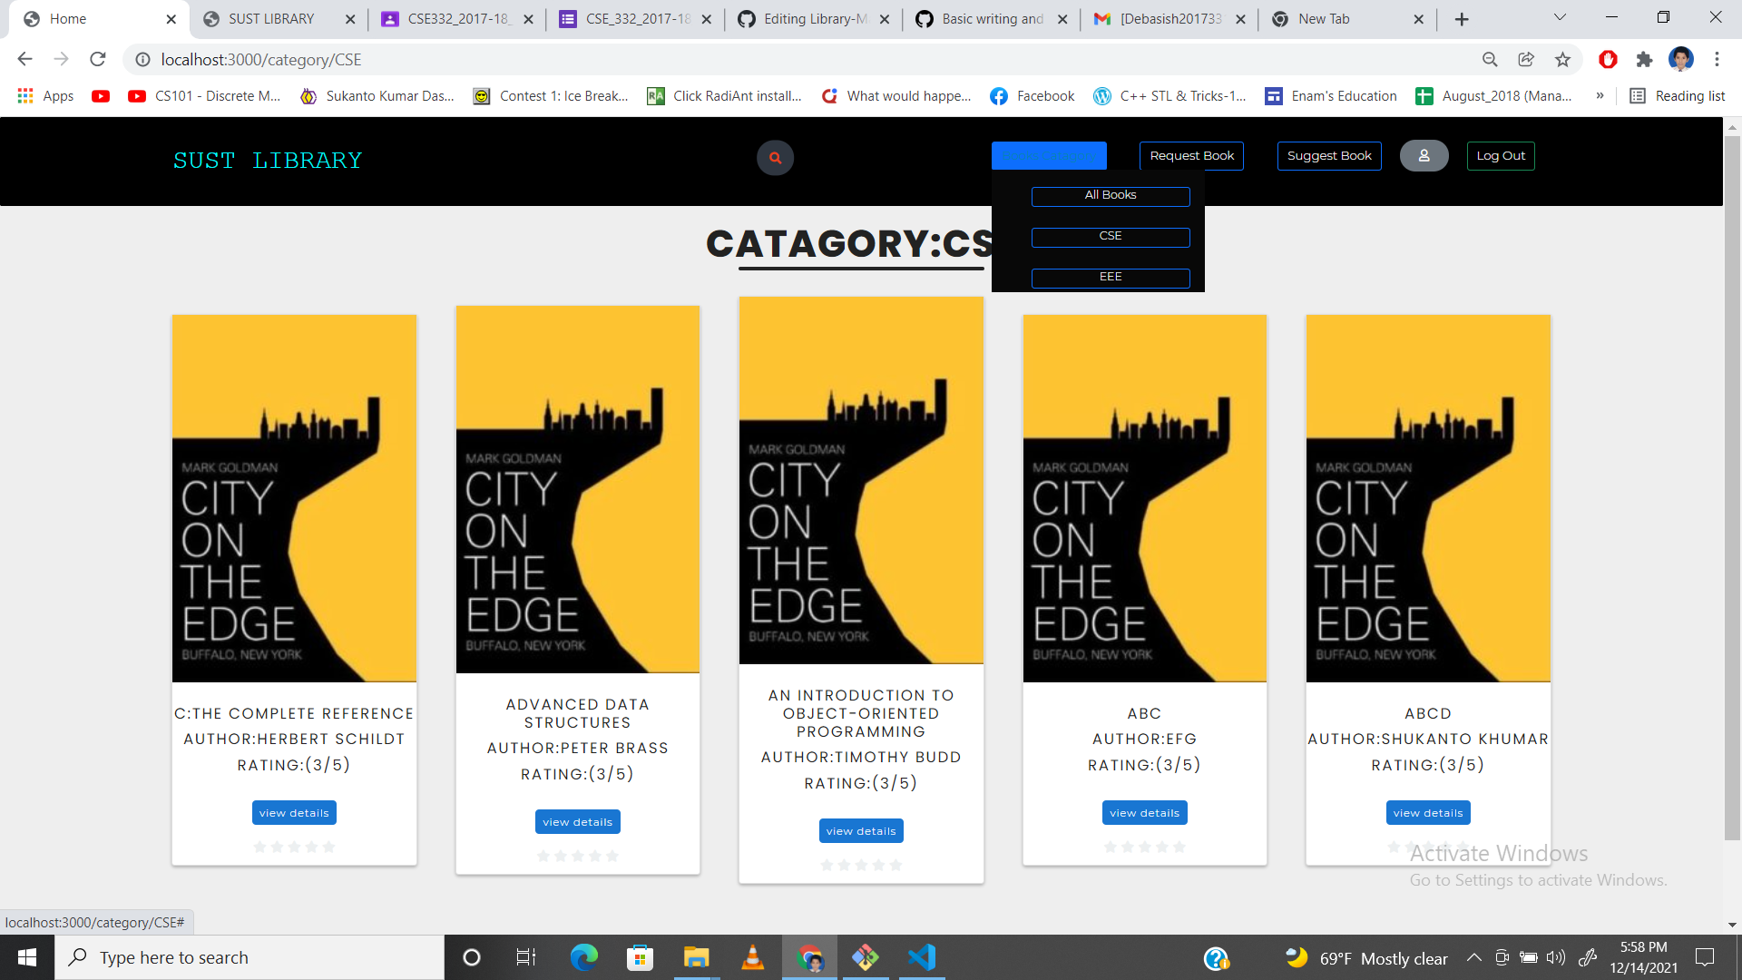This screenshot has height=980, width=1742.
Task: Click the SUST LIBRARY logo link
Action: point(268,161)
